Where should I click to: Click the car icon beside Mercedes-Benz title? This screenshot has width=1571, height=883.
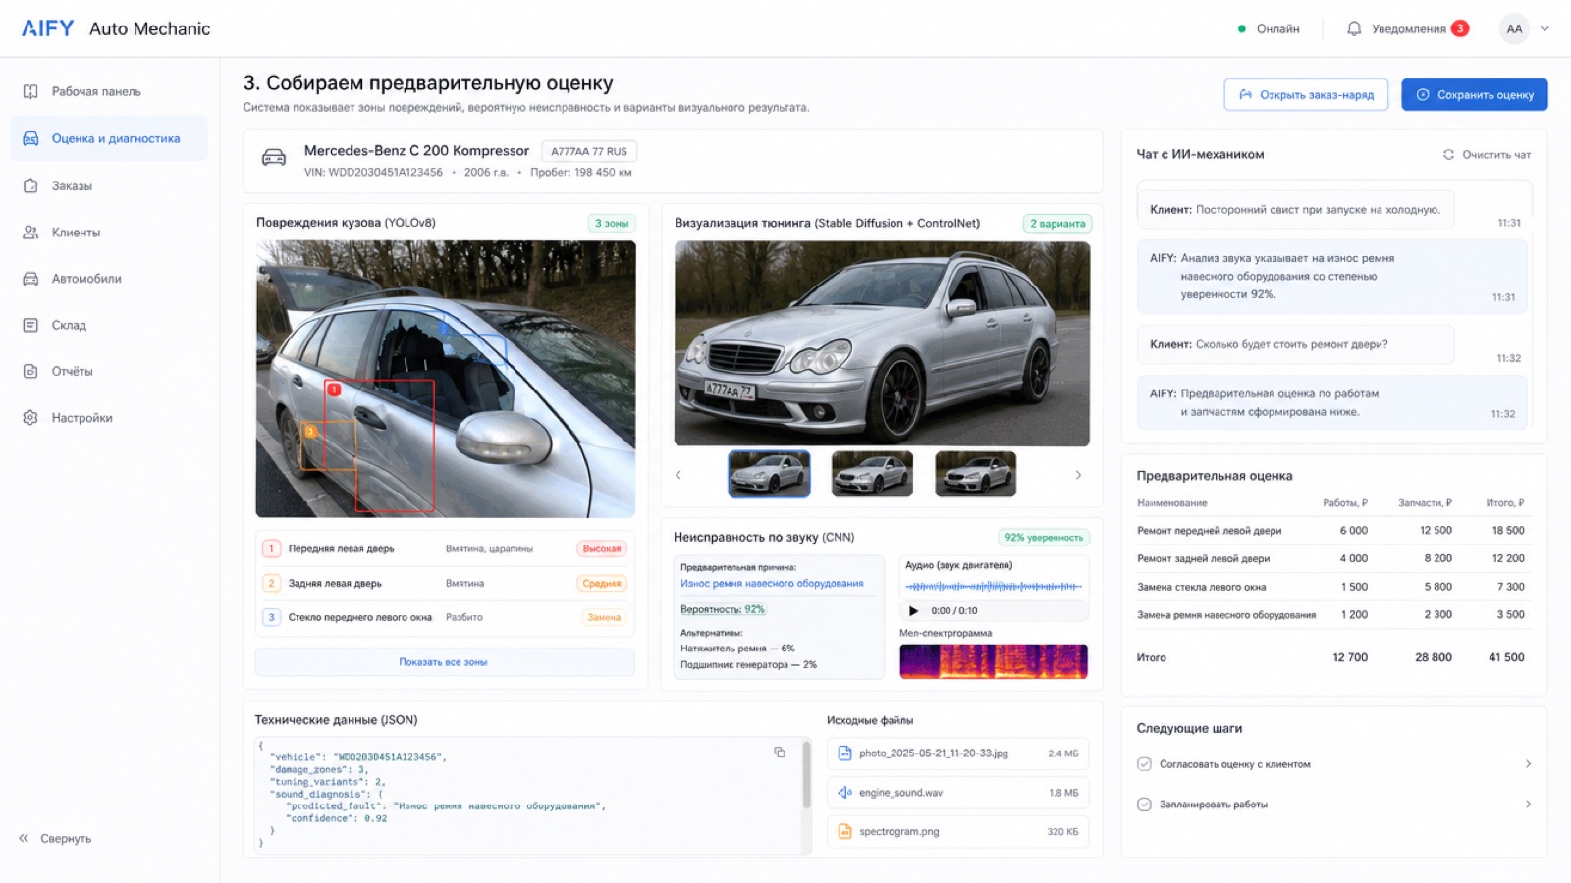(274, 158)
